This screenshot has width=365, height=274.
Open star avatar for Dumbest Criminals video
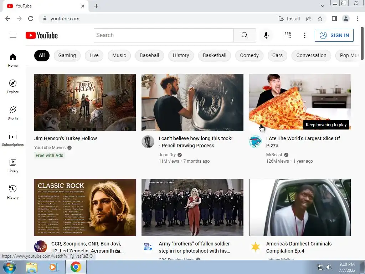pyautogui.click(x=255, y=247)
